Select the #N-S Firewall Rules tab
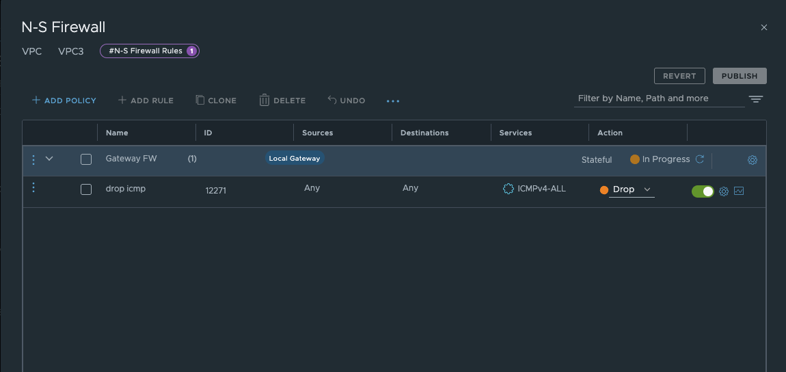This screenshot has height=372, width=786. [150, 51]
